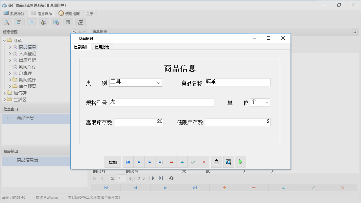Select the query/search toolbar icon
This screenshot has width=361, height=203.
tap(7, 22)
